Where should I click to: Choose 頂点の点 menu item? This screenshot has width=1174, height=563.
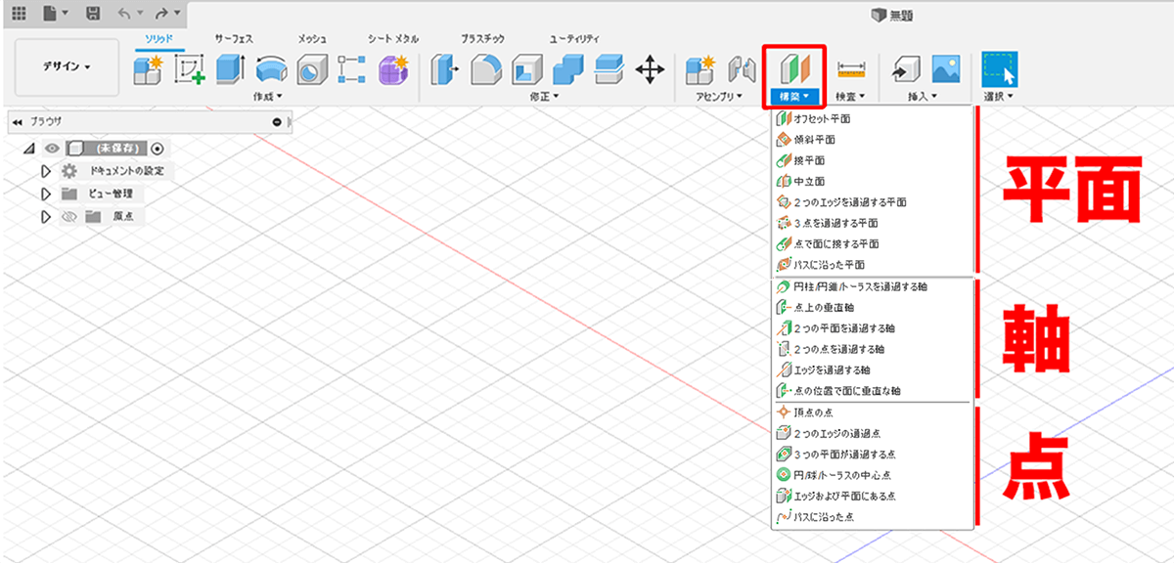[x=873, y=412]
